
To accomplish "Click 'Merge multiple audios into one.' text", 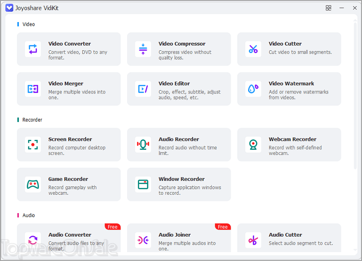I will click(x=187, y=246).
